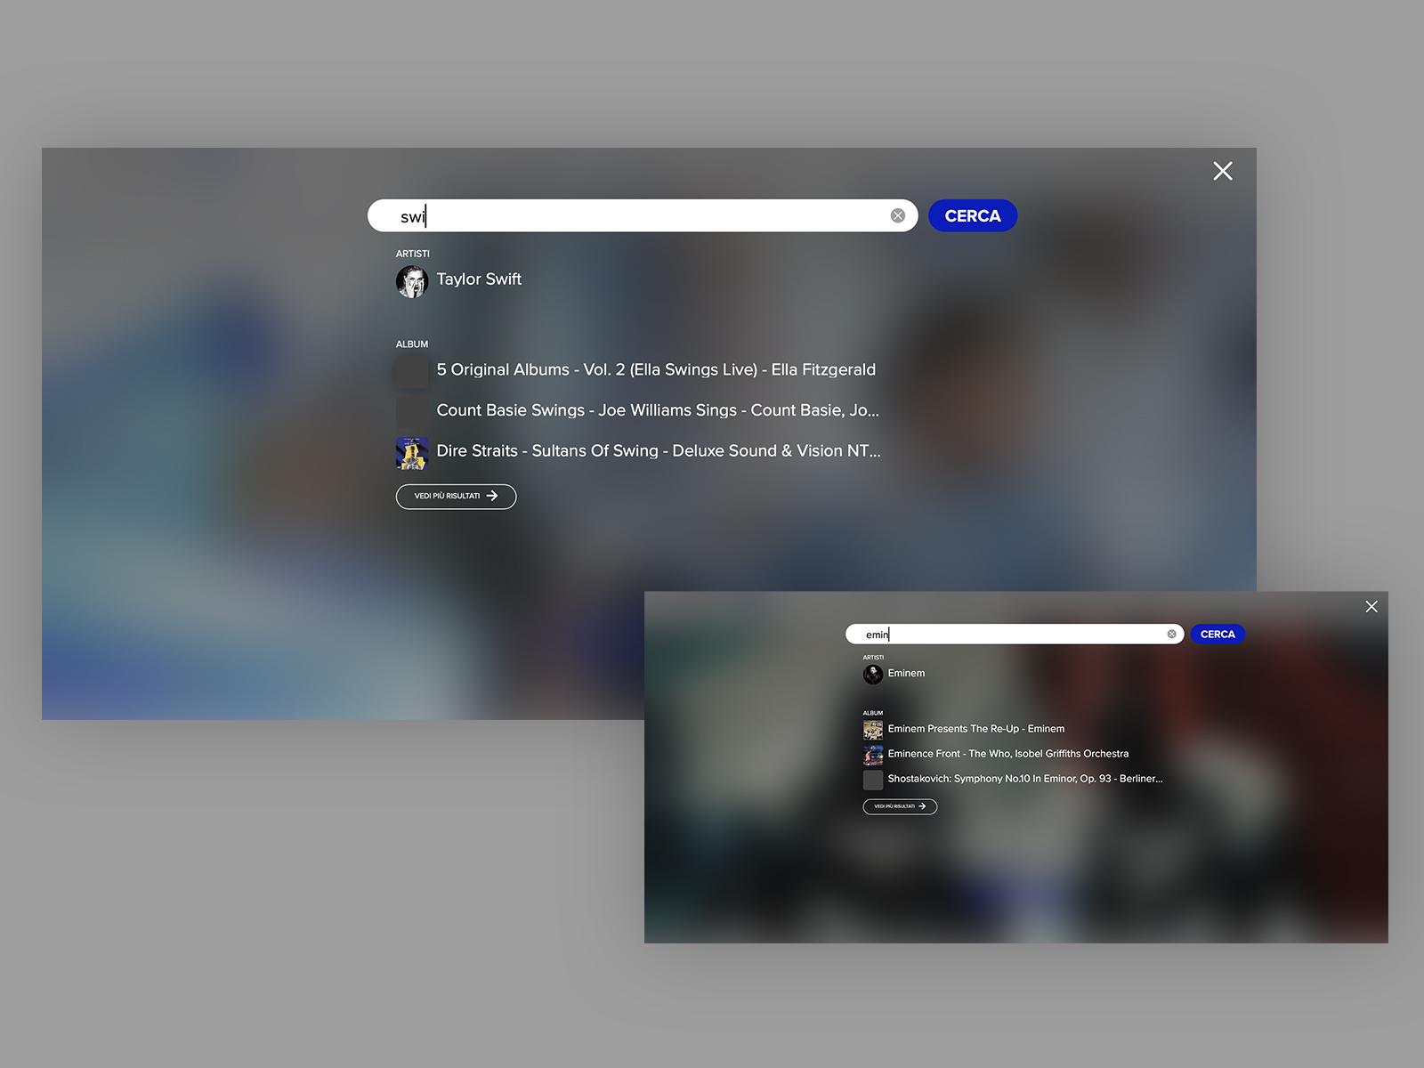Close the Eminem search overlay
Screen dimensions: 1424x1068
click(x=1371, y=606)
